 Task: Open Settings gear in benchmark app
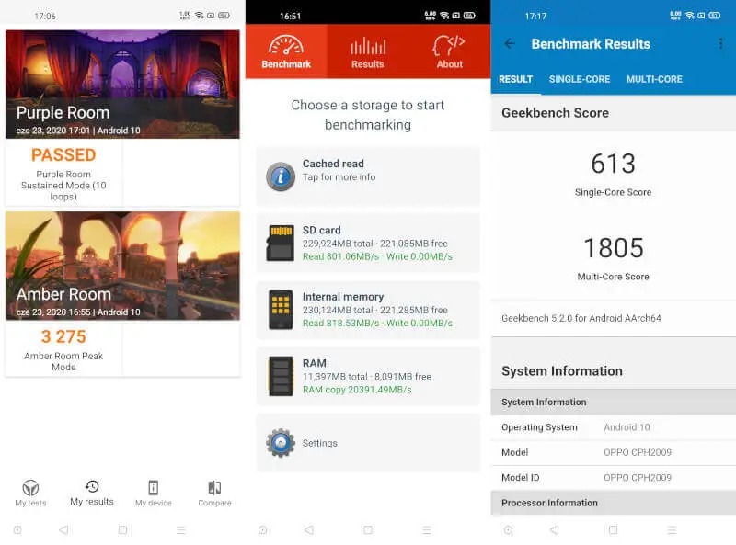pyautogui.click(x=281, y=443)
